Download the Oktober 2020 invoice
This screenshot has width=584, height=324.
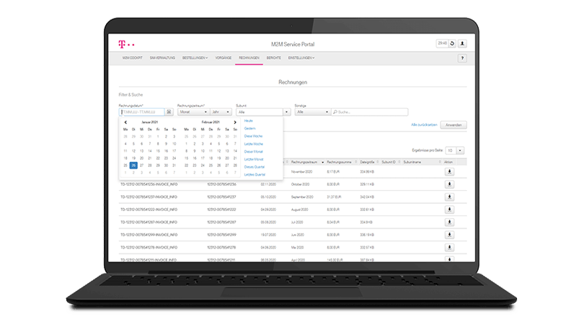(449, 184)
